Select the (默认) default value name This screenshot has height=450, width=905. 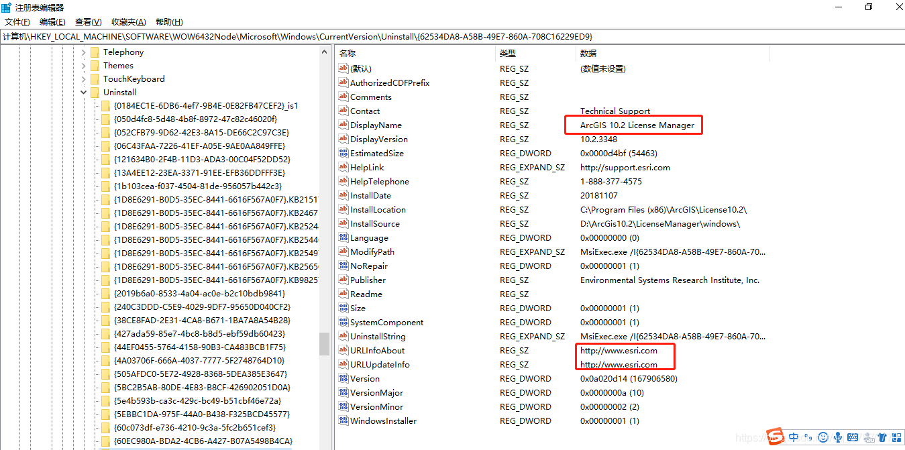[x=360, y=69]
